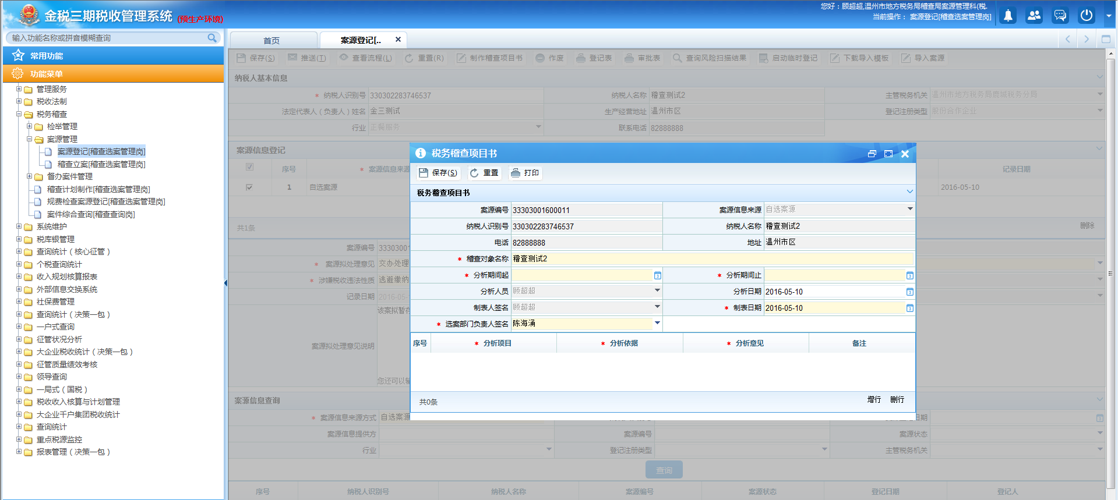Open 案件综合查询[稽查查询岗] tree item
1118x500 pixels.
coord(91,214)
